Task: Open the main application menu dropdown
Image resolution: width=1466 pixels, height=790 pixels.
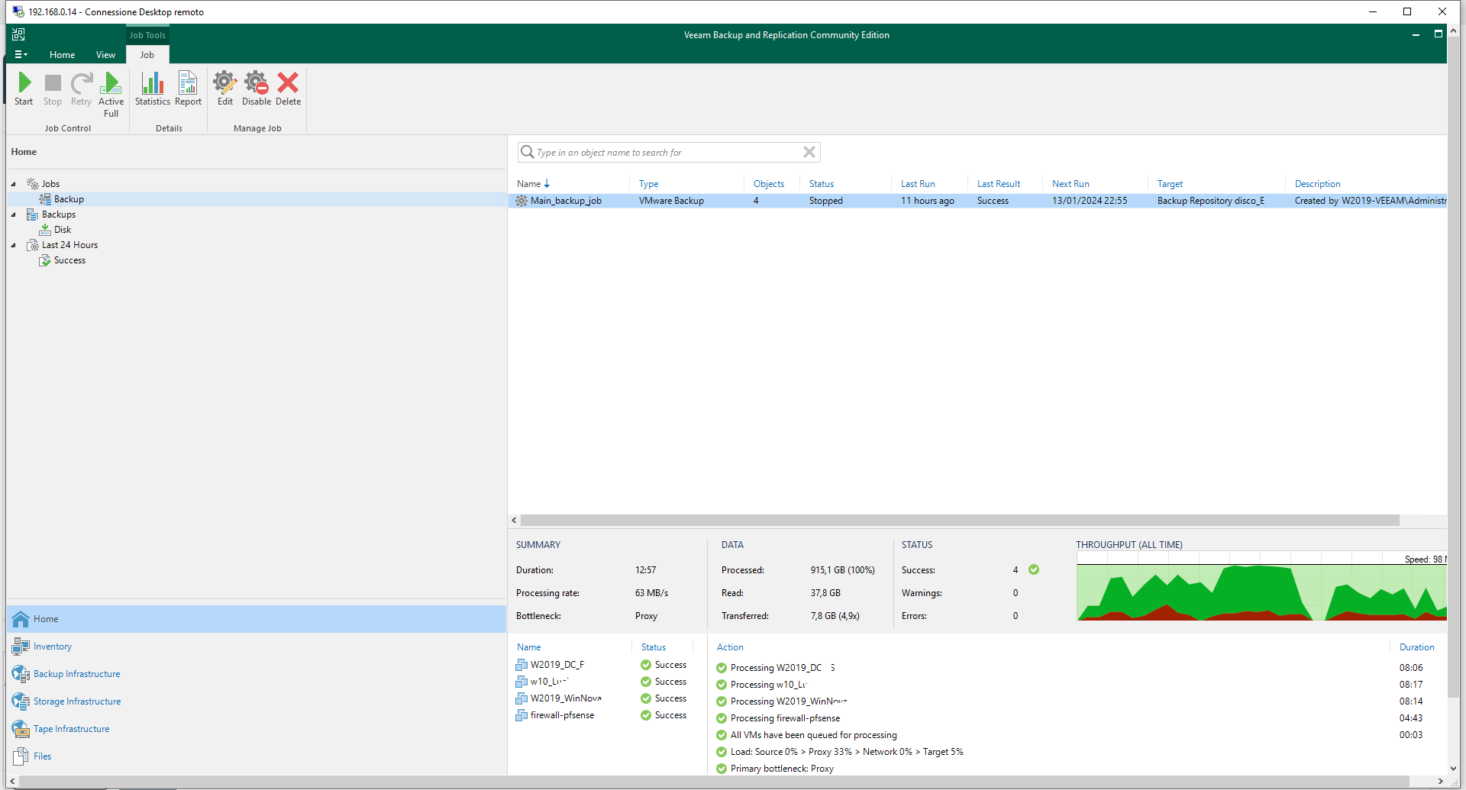Action: click(x=21, y=55)
